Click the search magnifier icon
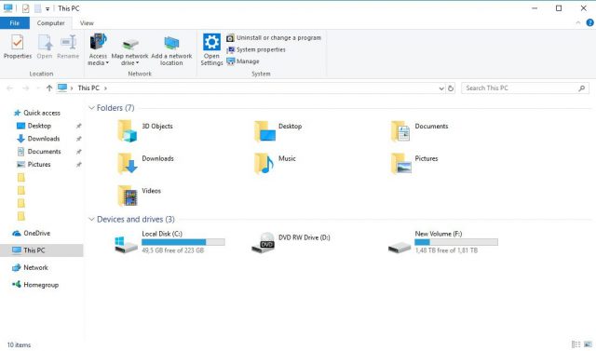596x351 pixels. point(581,88)
